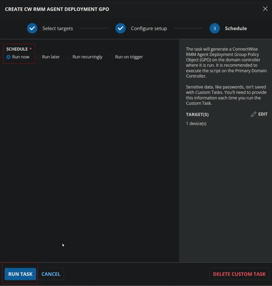The height and width of the screenshot is (286, 272).
Task: Click the dialog title text
Action: pyautogui.click(x=57, y=9)
